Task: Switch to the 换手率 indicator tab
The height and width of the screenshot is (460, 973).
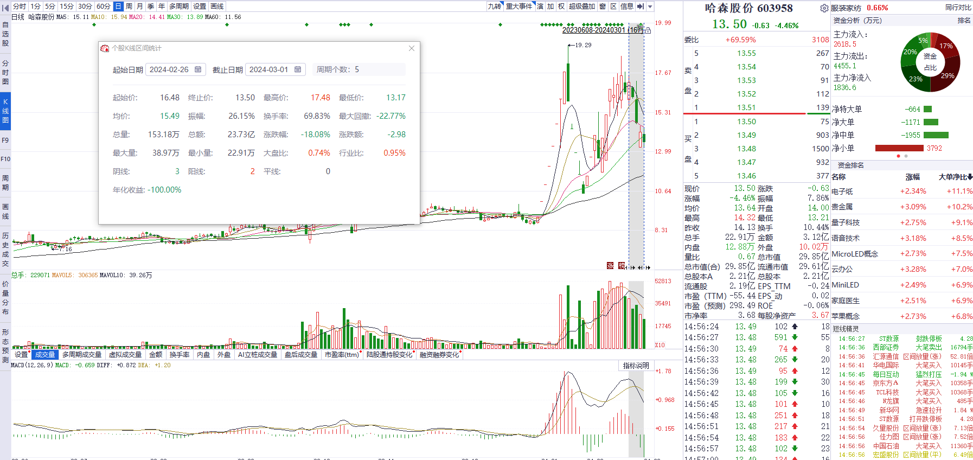Action: click(x=179, y=355)
